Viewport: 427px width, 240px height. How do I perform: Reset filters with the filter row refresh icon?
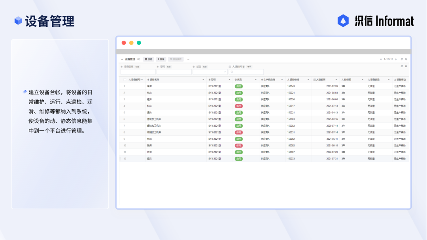[402, 66]
